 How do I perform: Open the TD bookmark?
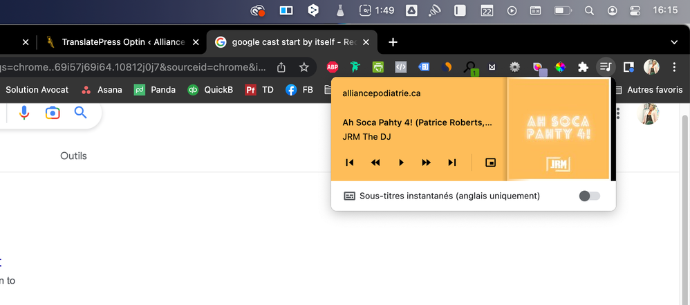click(260, 90)
